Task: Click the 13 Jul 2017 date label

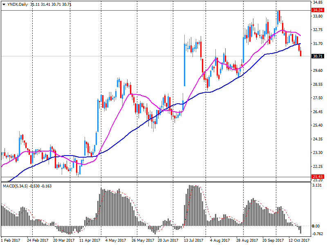Action: (193, 241)
